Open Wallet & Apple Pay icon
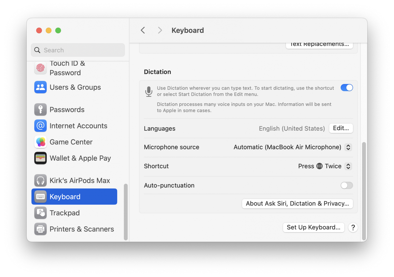 tap(40, 158)
